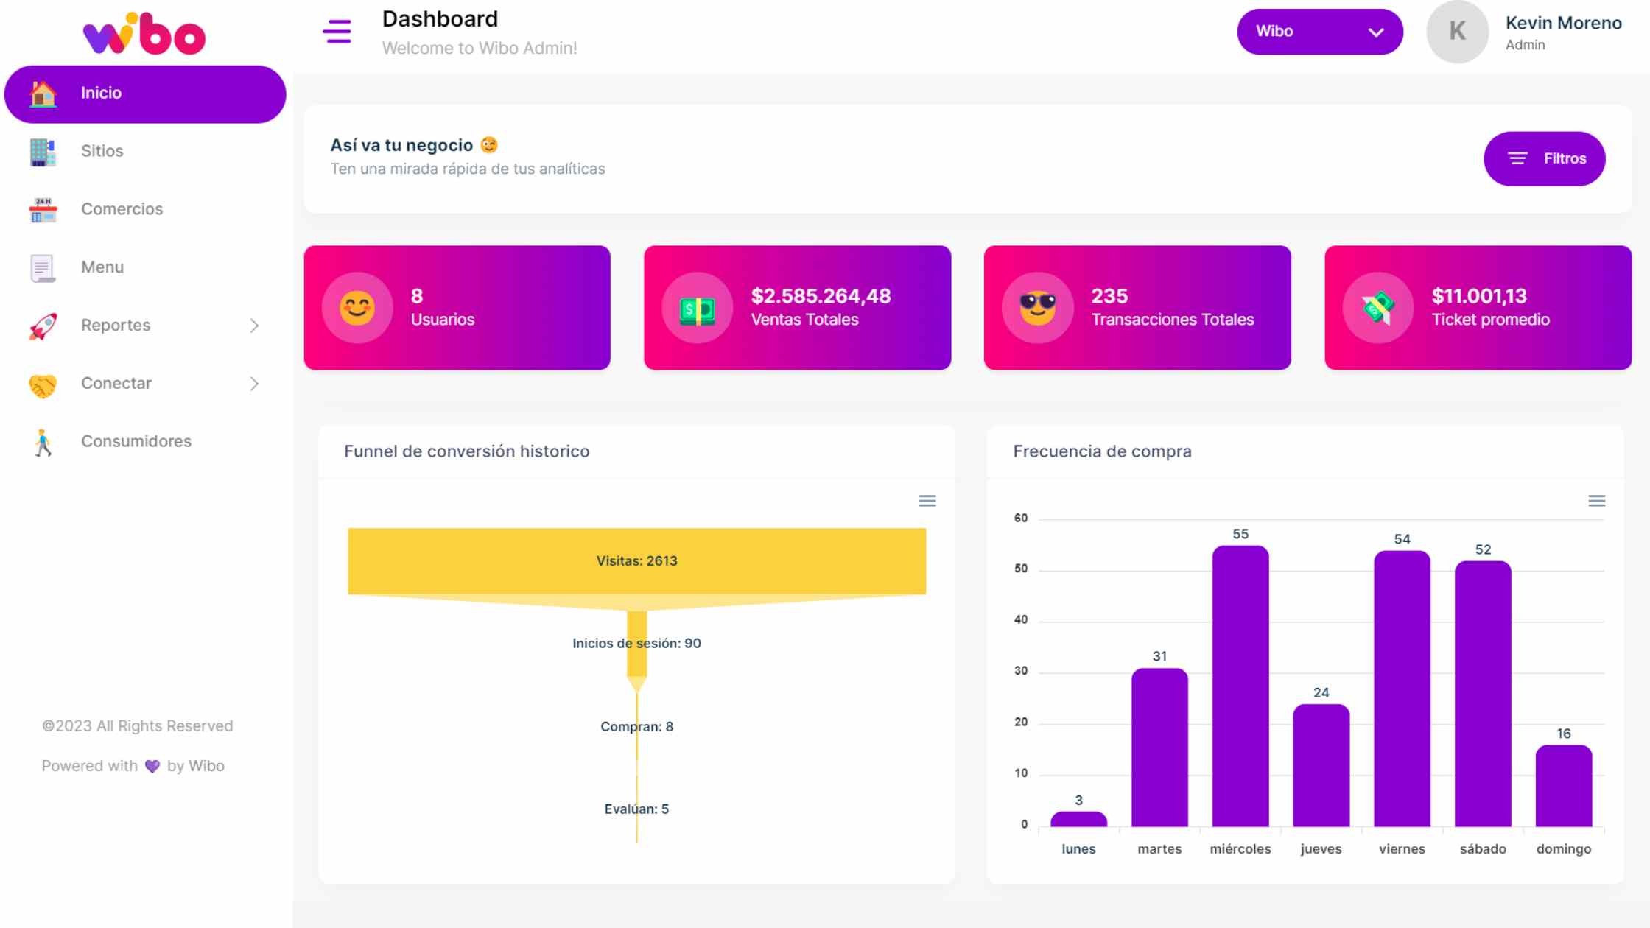Click the hamburger menu icon
The width and height of the screenshot is (1650, 928).
point(337,32)
